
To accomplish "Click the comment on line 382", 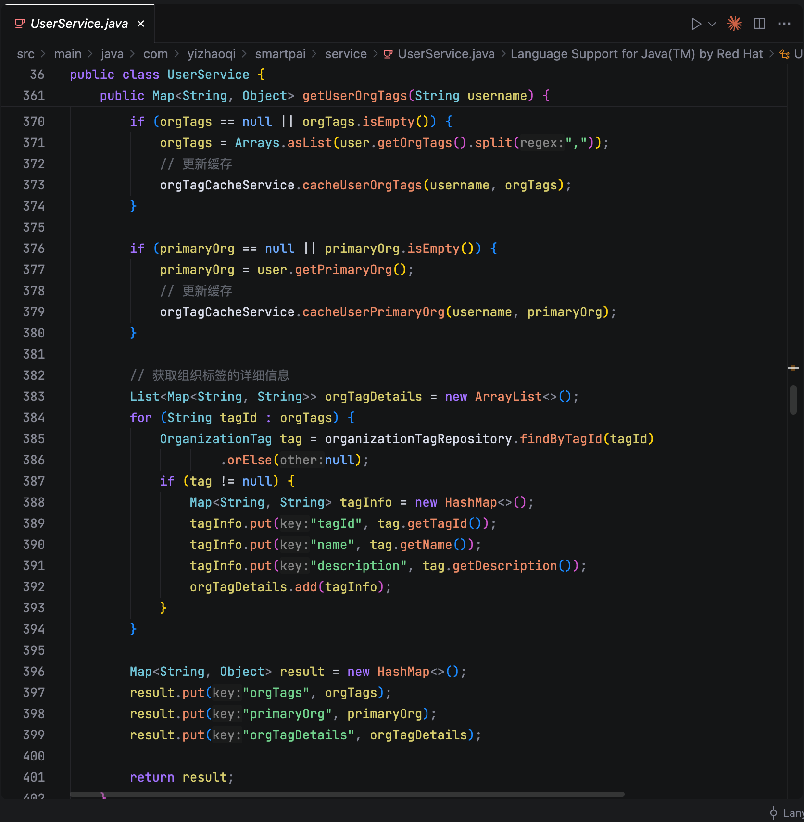I will (210, 375).
